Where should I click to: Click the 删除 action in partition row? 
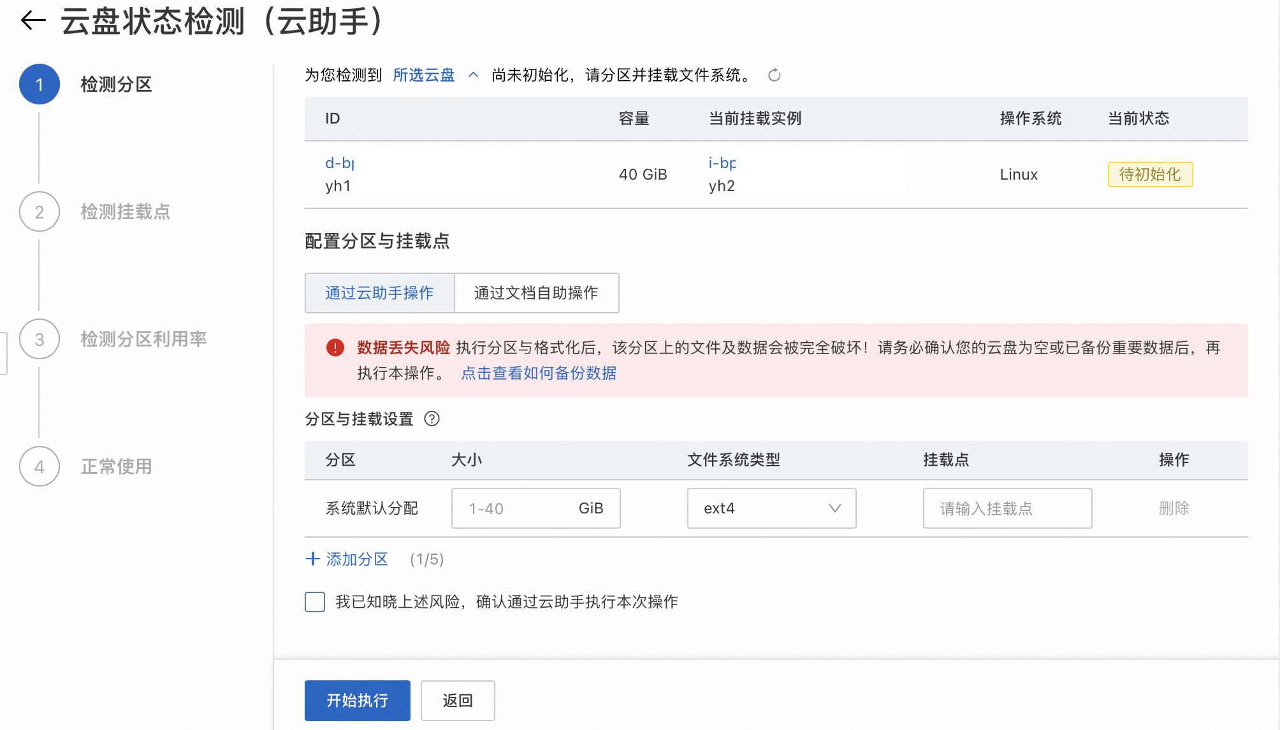pyautogui.click(x=1174, y=508)
